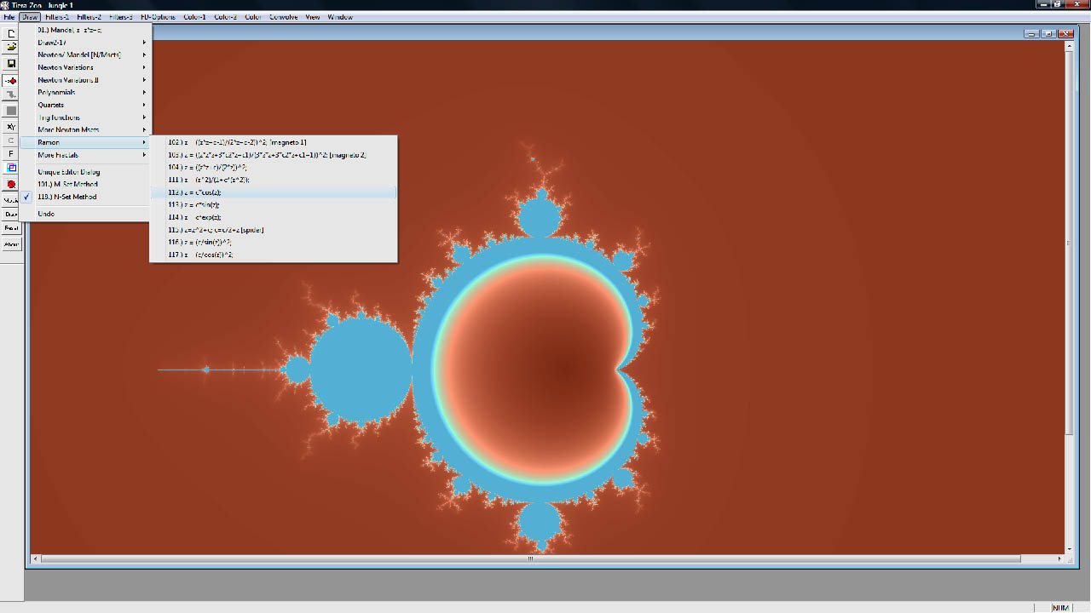Expand the More Fractals submenu
1091x613 pixels.
click(x=85, y=155)
